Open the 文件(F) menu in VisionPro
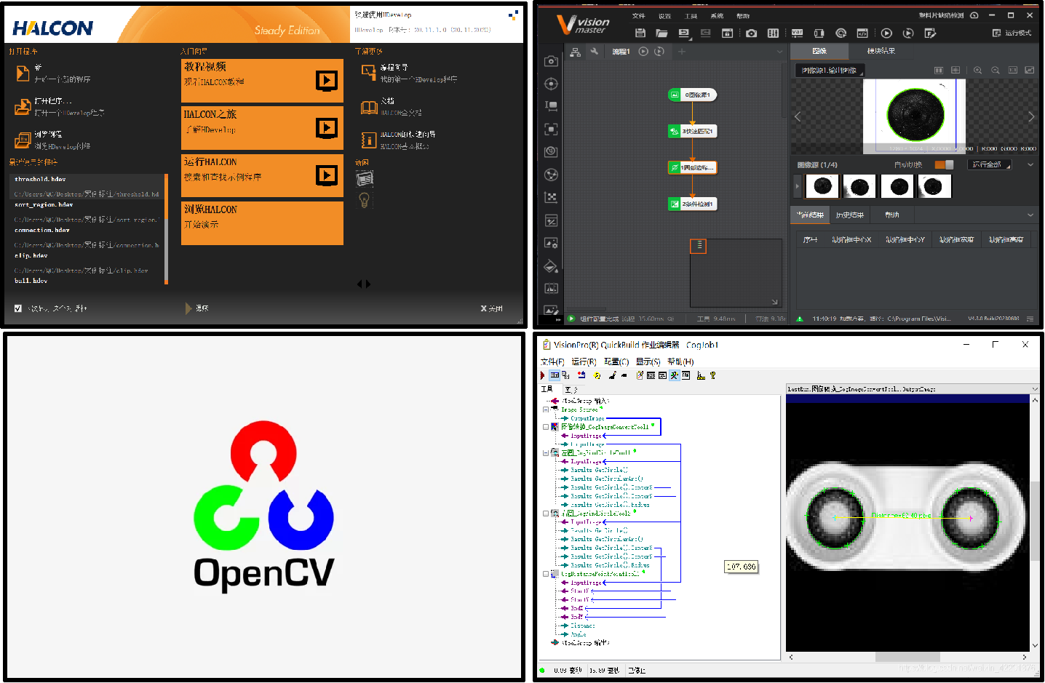1045x683 pixels. click(x=552, y=362)
